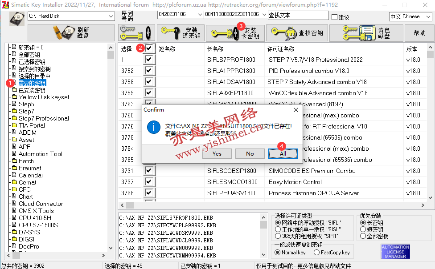The width and height of the screenshot is (435, 269).
Task: Click the blue info icon in Confirm dialog
Action: 153,127
